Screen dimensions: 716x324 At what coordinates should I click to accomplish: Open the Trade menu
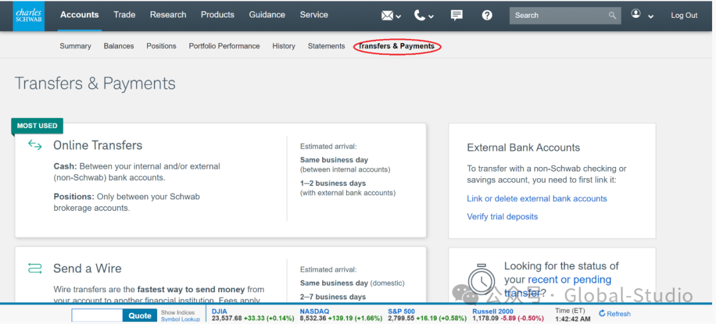(124, 15)
